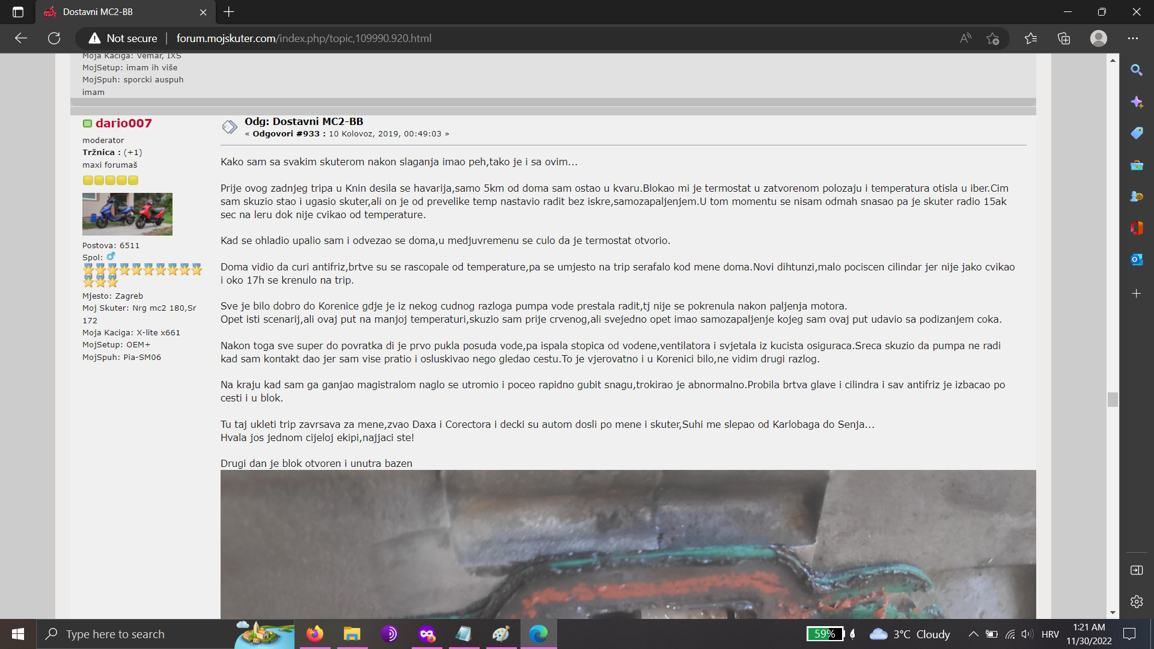Add a new app to the sidebar
This screenshot has height=649, width=1154.
tap(1137, 294)
